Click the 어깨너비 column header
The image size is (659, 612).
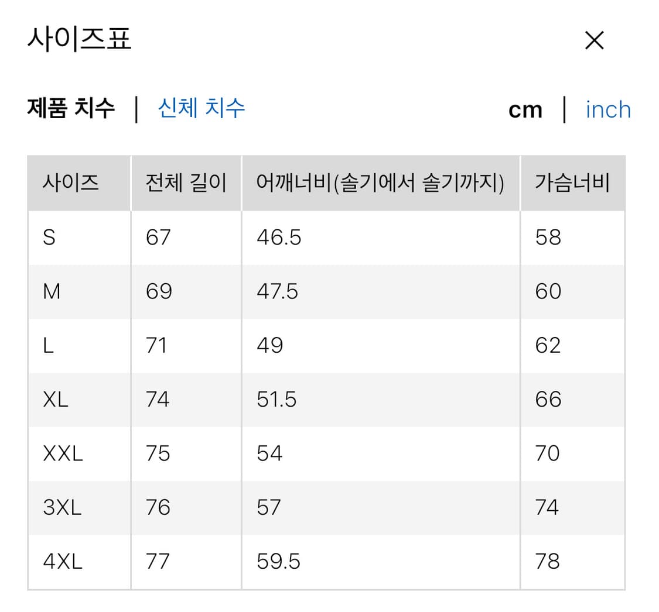pyautogui.click(x=380, y=183)
